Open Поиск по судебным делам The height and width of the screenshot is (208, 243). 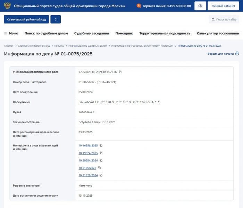(46, 33)
